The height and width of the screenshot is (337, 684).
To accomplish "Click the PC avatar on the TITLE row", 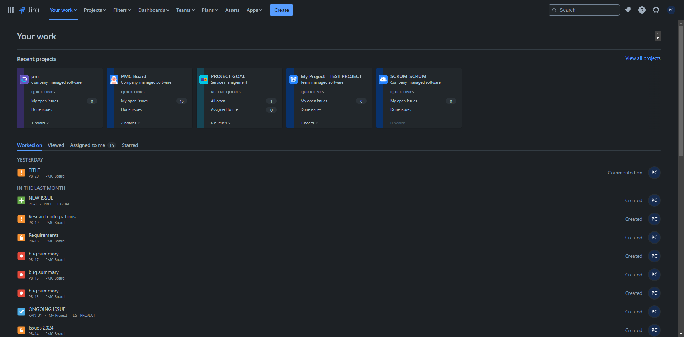I will click(x=654, y=173).
